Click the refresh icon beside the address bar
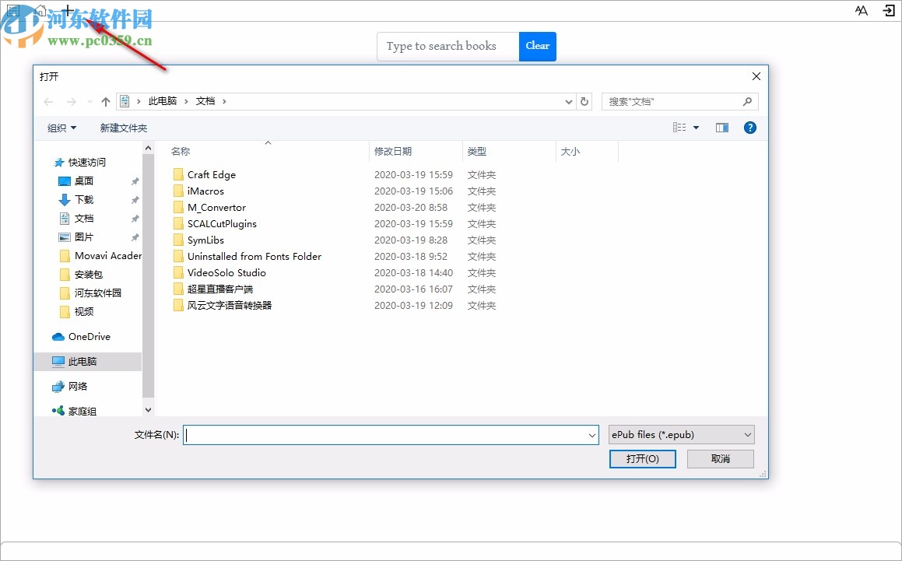 tap(584, 101)
